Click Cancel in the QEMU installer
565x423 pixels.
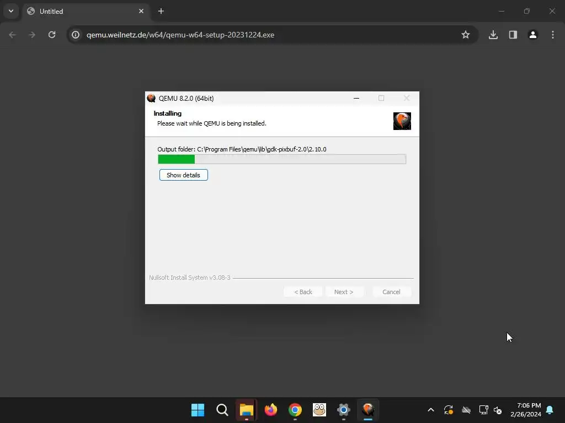[391, 292]
